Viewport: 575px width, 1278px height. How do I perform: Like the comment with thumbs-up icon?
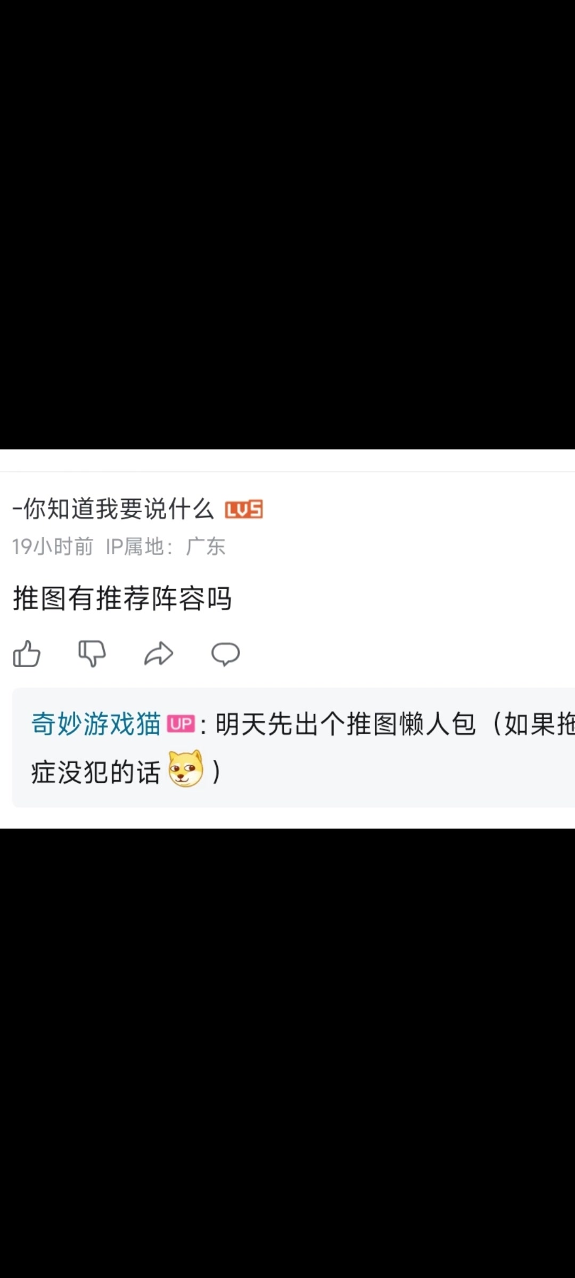(x=27, y=653)
